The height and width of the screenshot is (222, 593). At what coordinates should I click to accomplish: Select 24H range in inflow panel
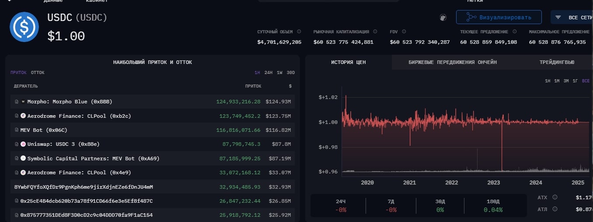click(x=269, y=73)
